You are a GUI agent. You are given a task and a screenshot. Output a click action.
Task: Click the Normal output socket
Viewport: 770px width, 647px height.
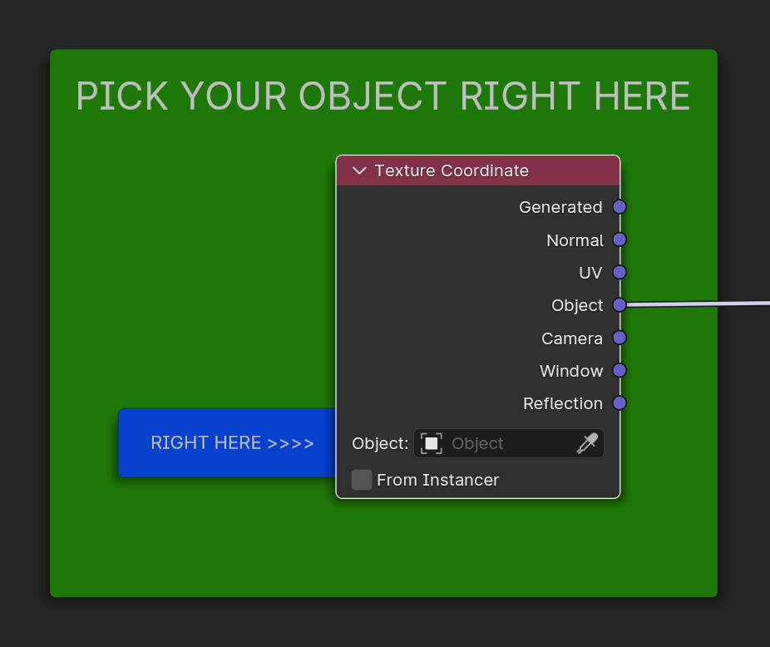coord(619,240)
